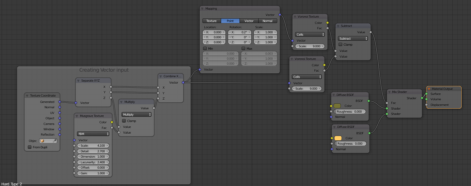
Task: Click the Musgrave Texture Vector input socket
Action: [74, 140]
